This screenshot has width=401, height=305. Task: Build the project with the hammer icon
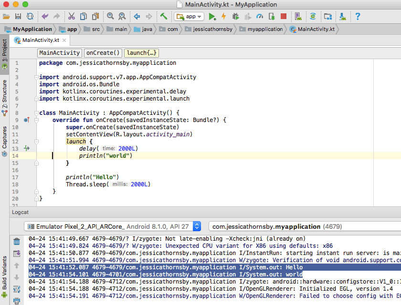(164, 16)
